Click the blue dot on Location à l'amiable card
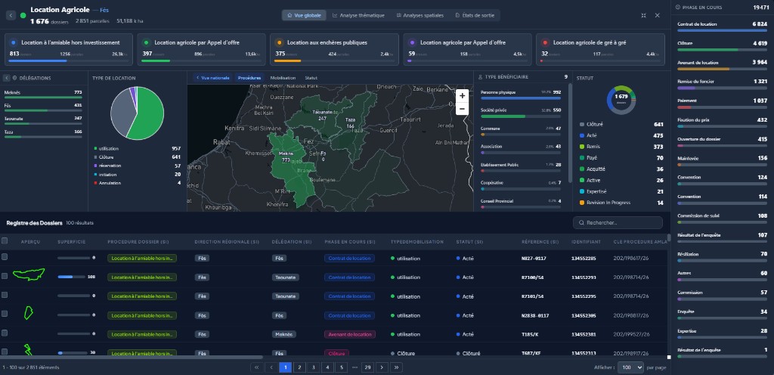This screenshot has width=774, height=375. coord(14,43)
